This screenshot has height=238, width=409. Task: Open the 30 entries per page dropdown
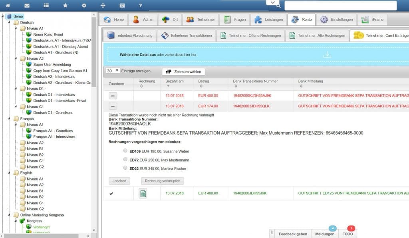tap(112, 71)
